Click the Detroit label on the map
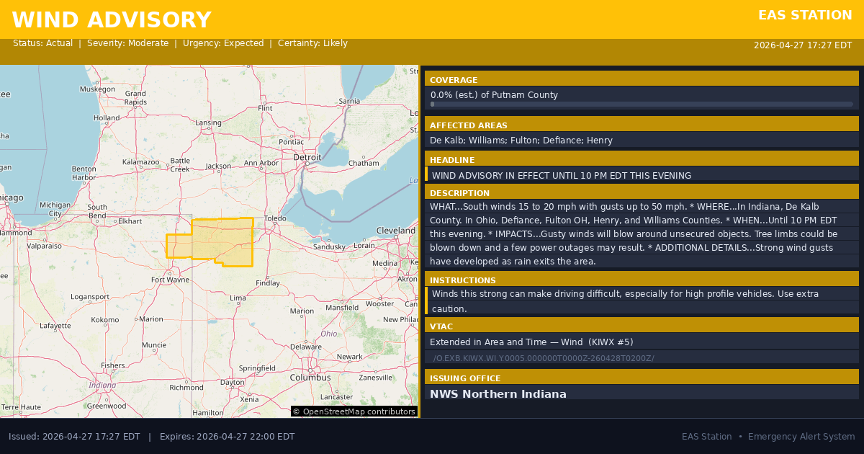The image size is (864, 454). click(307, 157)
